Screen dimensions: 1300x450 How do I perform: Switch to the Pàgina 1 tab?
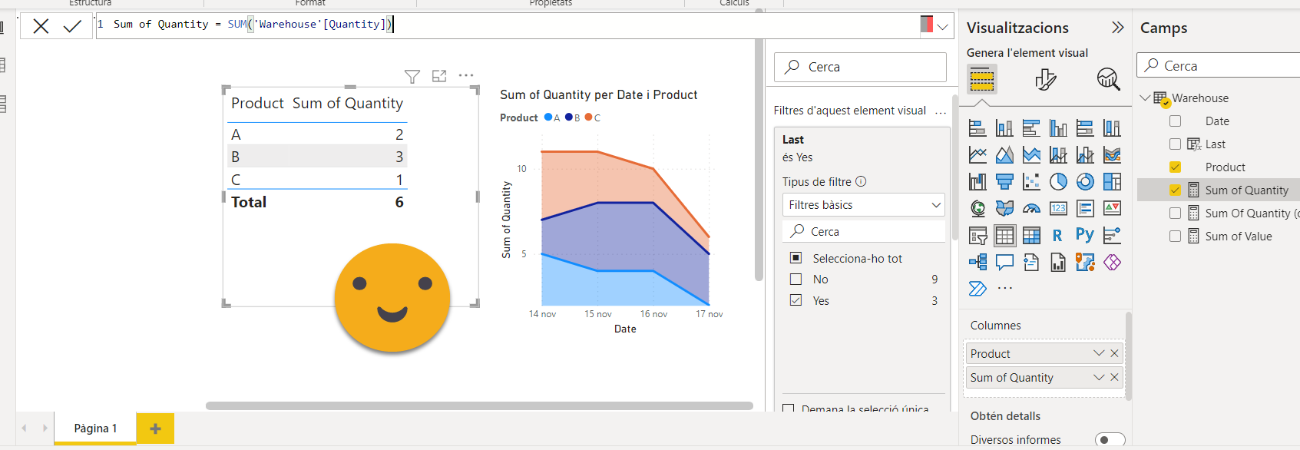(95, 428)
